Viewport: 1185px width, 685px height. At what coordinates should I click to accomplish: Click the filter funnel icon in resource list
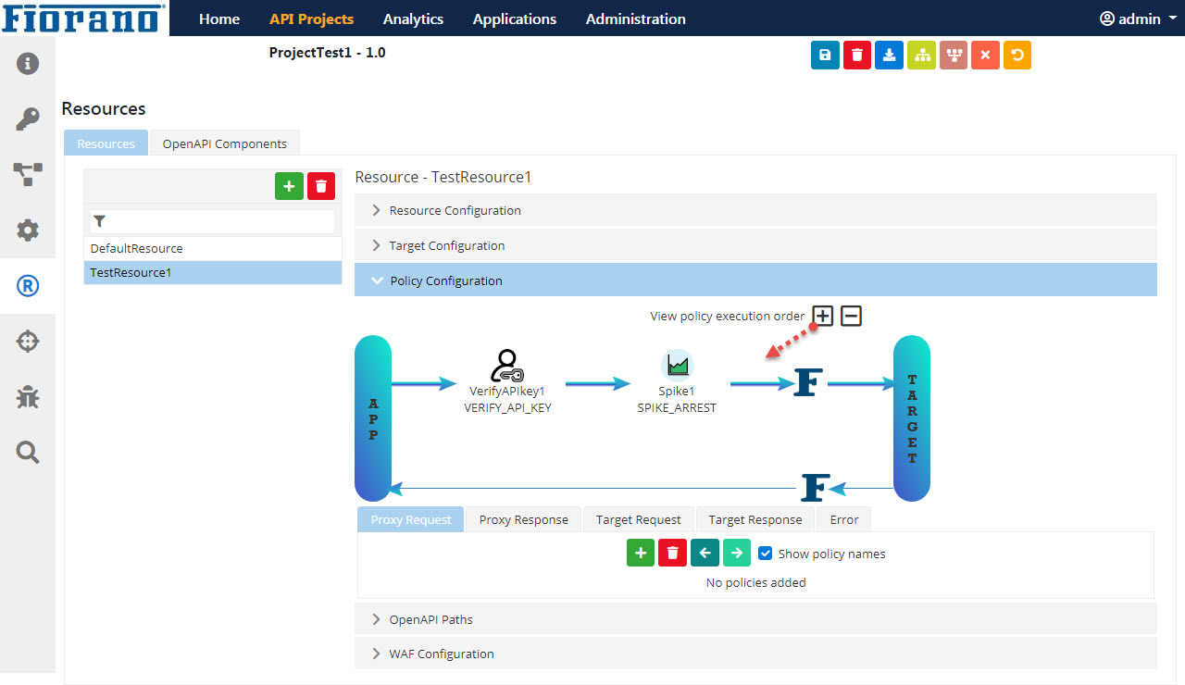pyautogui.click(x=100, y=221)
